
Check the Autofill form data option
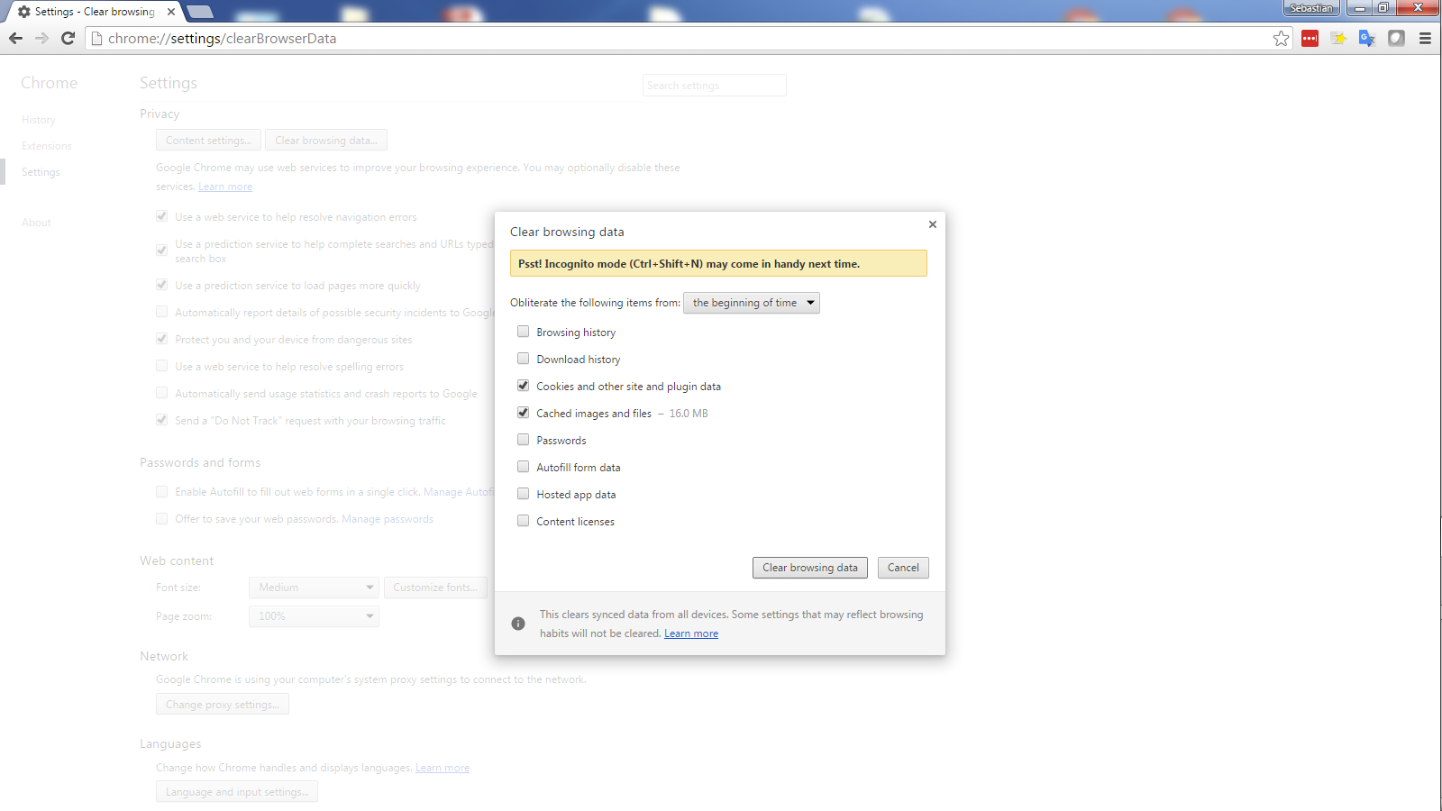click(523, 467)
